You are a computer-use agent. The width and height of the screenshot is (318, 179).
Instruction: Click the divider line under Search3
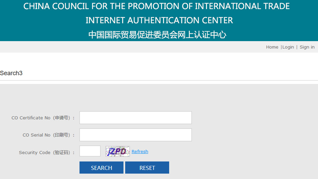pyautogui.click(x=159, y=81)
